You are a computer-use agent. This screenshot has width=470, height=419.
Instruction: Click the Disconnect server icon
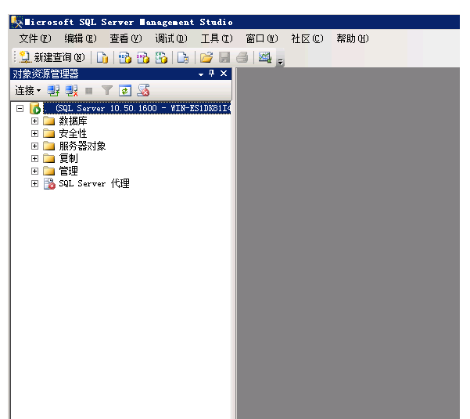click(72, 90)
